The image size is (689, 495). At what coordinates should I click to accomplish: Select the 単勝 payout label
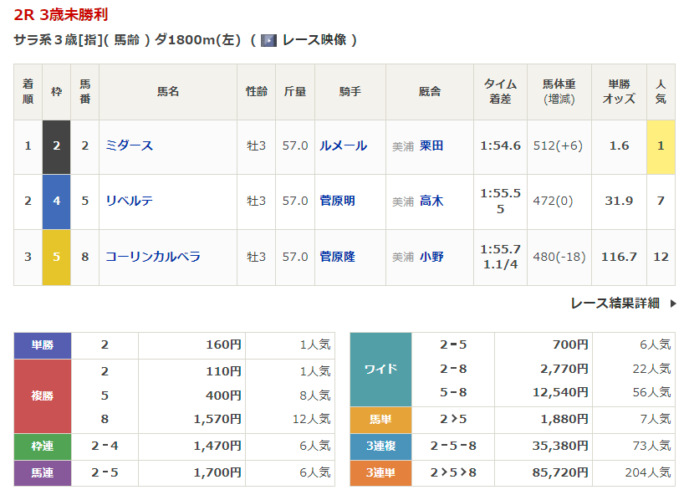point(43,344)
